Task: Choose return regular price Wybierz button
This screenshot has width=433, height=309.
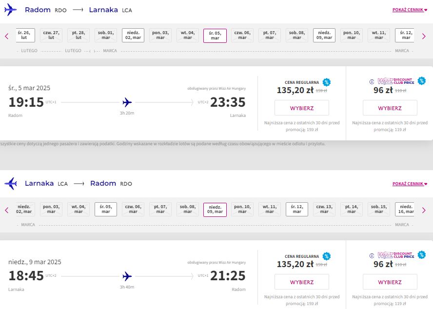Action: click(302, 282)
